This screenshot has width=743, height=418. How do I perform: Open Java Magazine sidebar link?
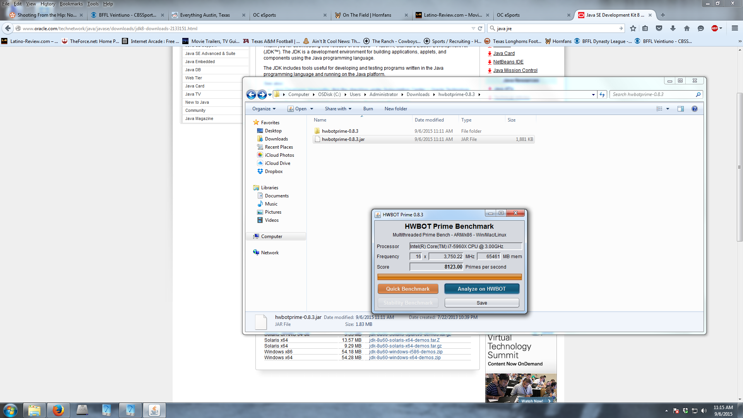pos(199,118)
